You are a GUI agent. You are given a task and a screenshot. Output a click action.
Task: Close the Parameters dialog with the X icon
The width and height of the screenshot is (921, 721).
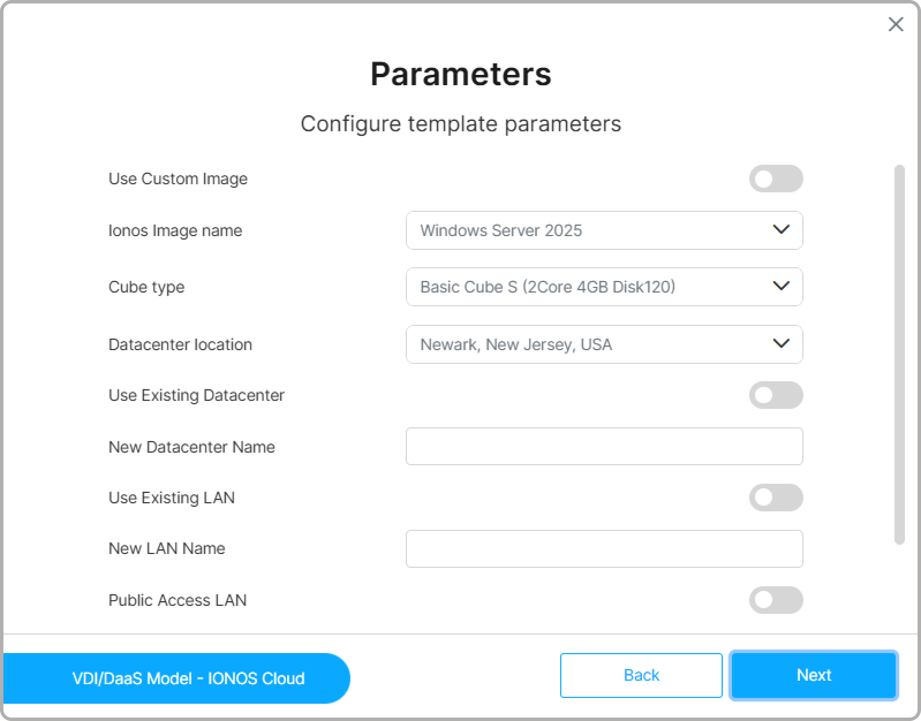(x=896, y=24)
